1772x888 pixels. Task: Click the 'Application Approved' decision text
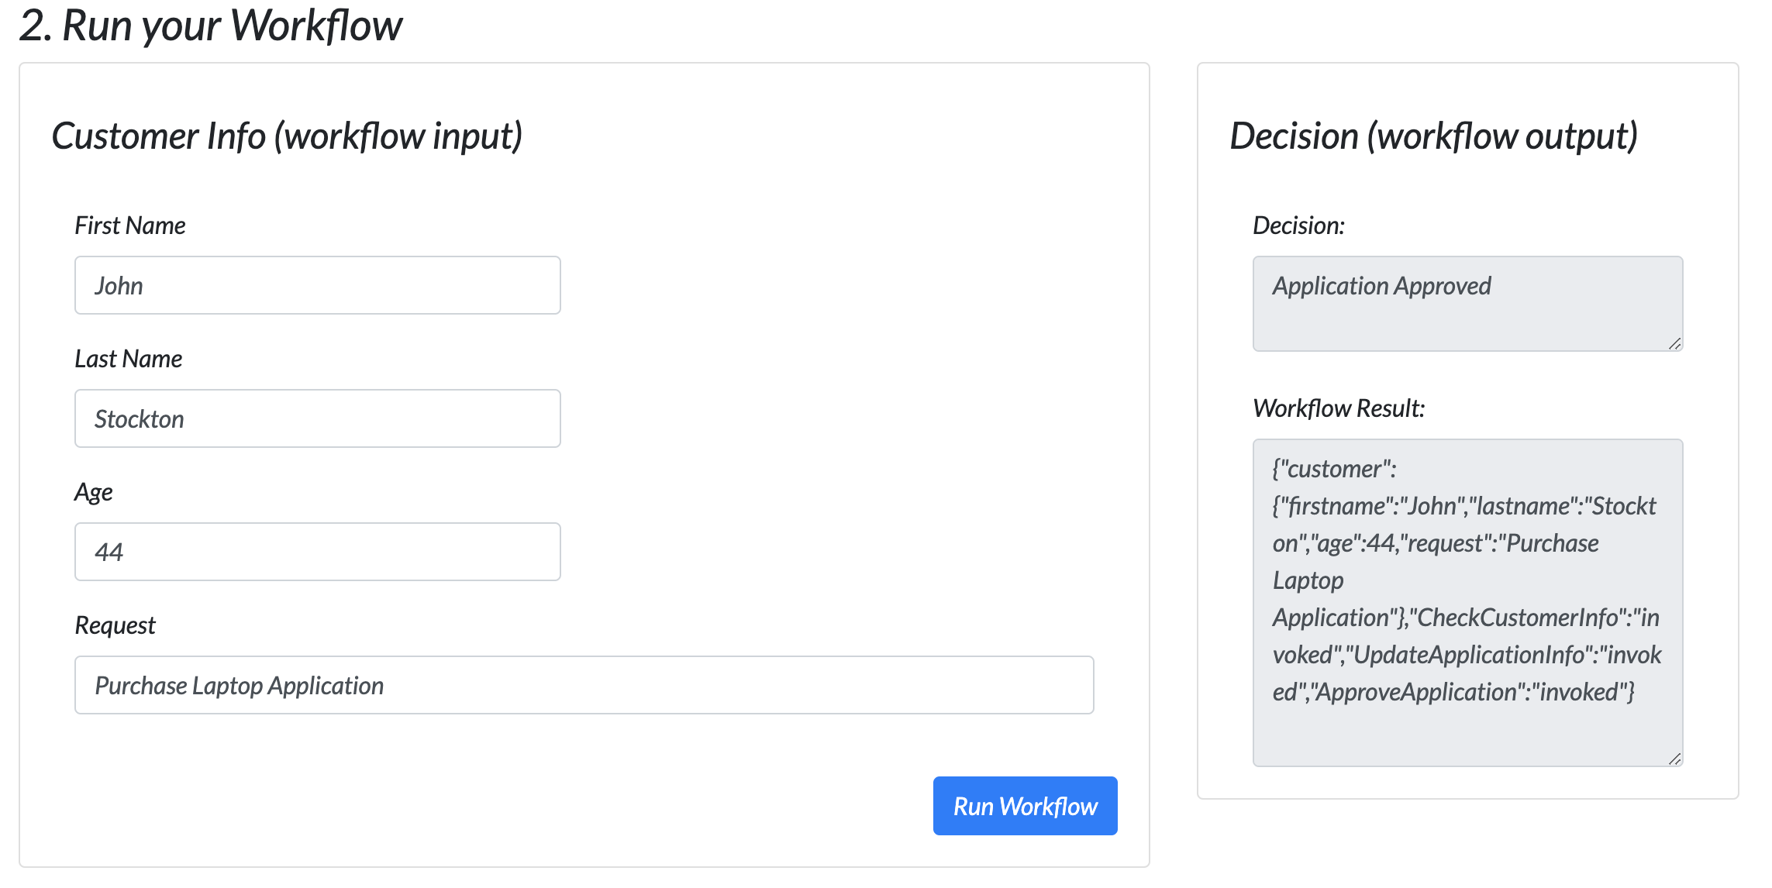pos(1381,286)
